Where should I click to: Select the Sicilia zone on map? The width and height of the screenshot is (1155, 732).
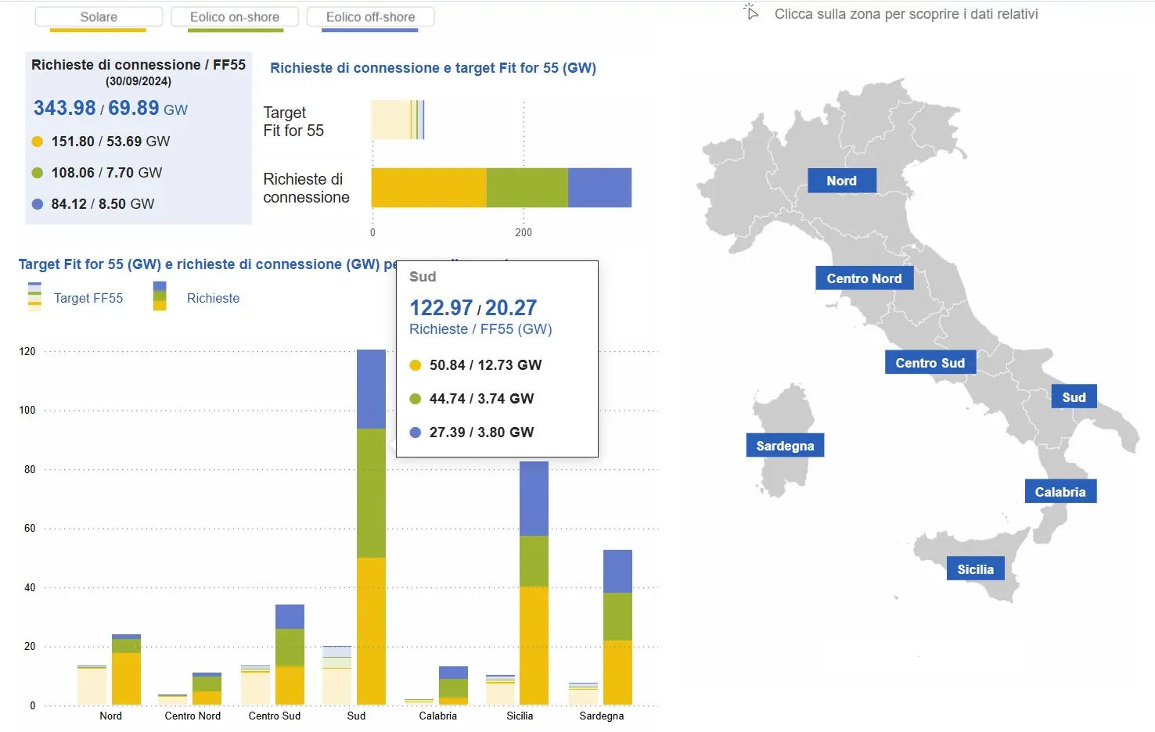[x=975, y=569]
